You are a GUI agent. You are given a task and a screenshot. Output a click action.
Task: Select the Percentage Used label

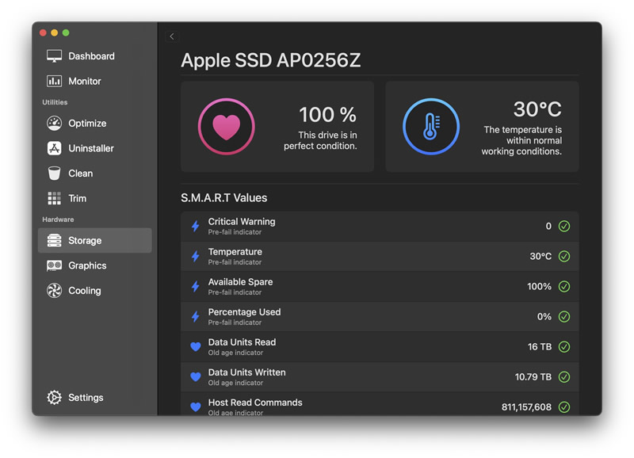coord(244,312)
